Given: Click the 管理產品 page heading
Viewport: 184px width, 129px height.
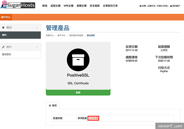Looking at the screenshot, I should click(x=58, y=28).
